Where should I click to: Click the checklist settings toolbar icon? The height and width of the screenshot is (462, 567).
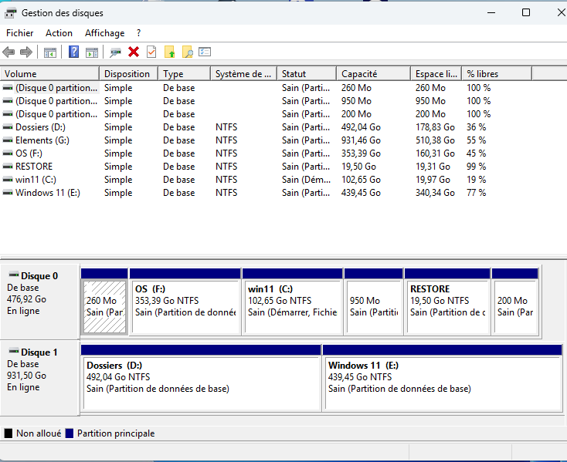click(205, 52)
